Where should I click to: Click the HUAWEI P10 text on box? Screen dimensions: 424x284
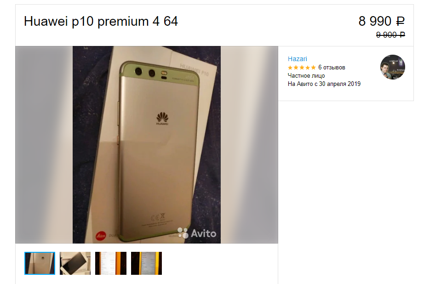pos(195,70)
